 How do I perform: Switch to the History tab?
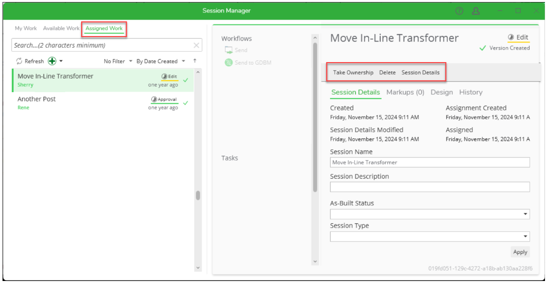click(470, 93)
